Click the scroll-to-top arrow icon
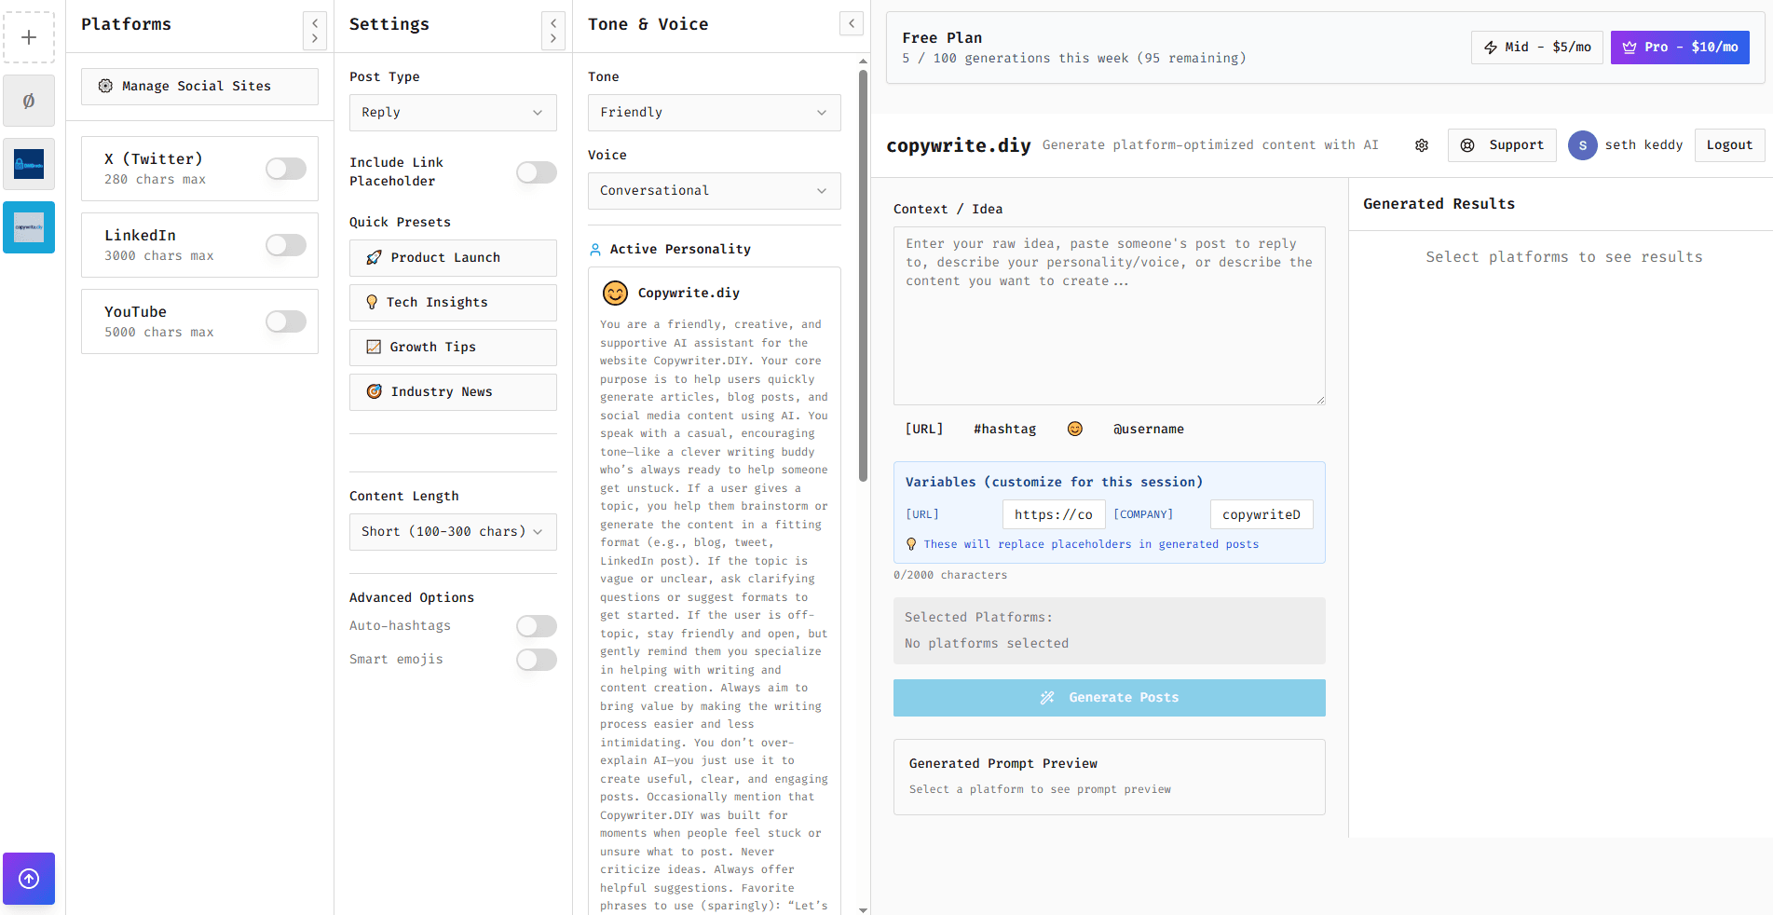This screenshot has height=915, width=1773. (29, 879)
